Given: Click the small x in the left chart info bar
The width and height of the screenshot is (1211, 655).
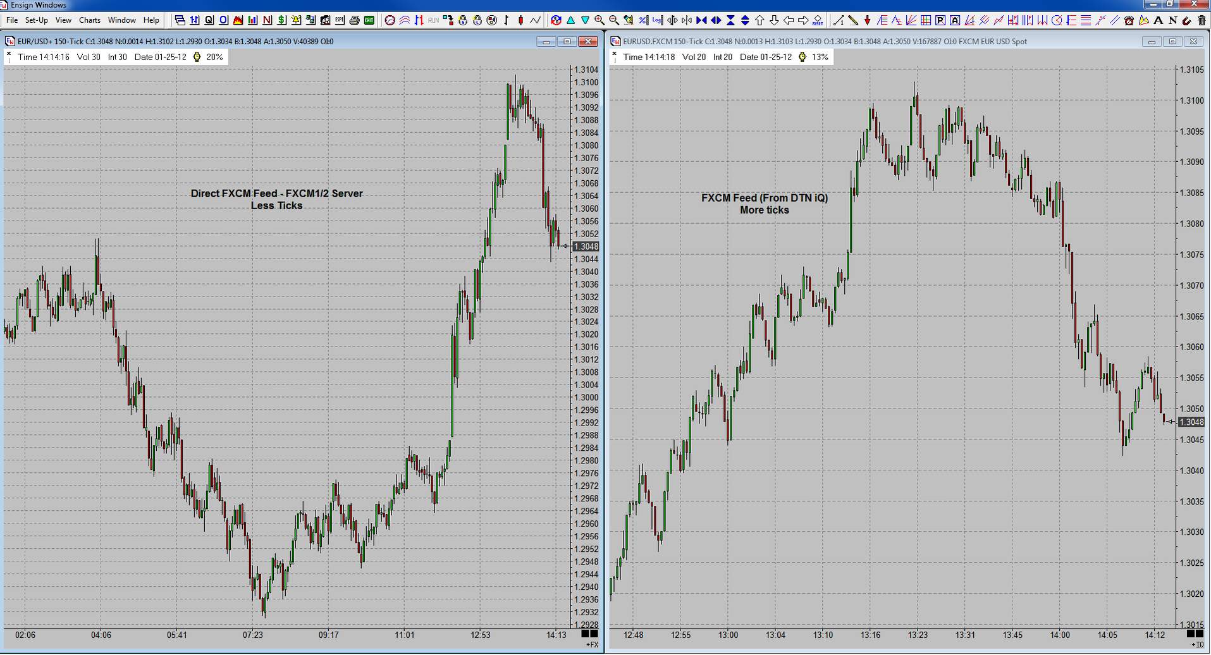Looking at the screenshot, I should click(9, 54).
